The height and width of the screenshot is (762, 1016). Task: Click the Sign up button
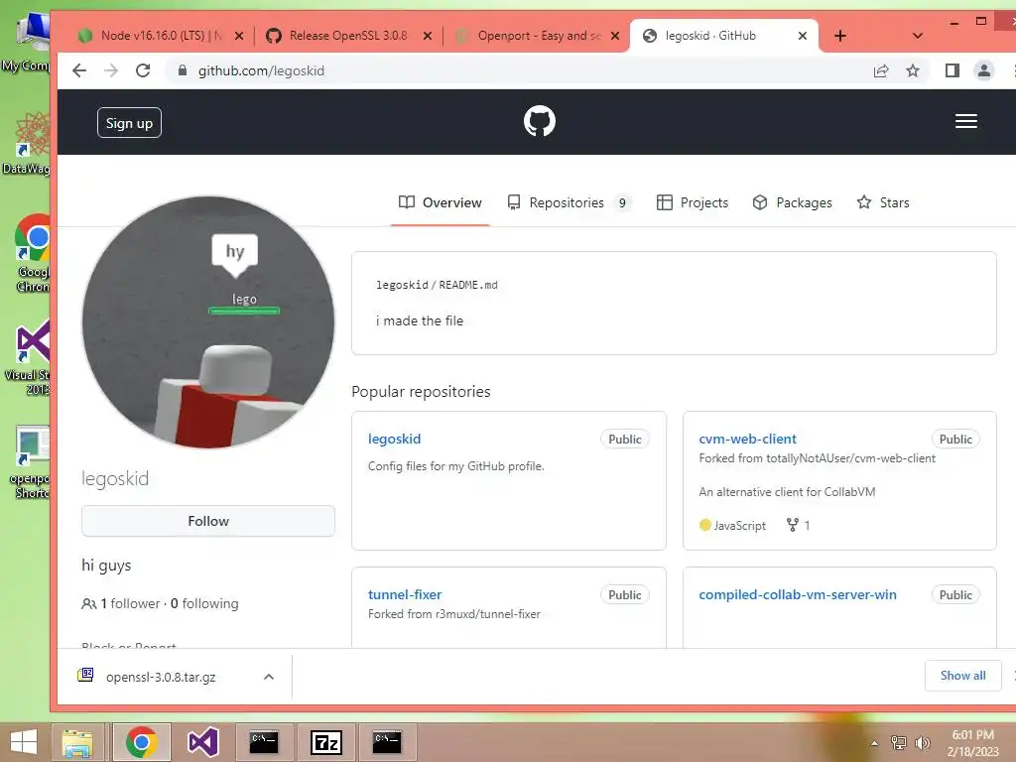pyautogui.click(x=129, y=122)
